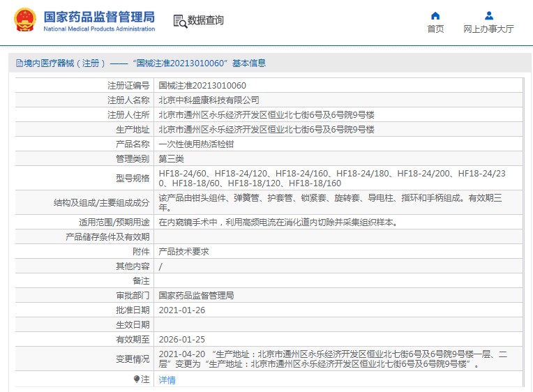Click the 变更情况 2021-04-20 change record
The width and height of the screenshot is (533, 392).
[333, 359]
